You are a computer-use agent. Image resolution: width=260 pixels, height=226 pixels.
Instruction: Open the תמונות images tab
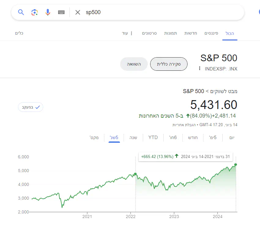click(x=170, y=33)
